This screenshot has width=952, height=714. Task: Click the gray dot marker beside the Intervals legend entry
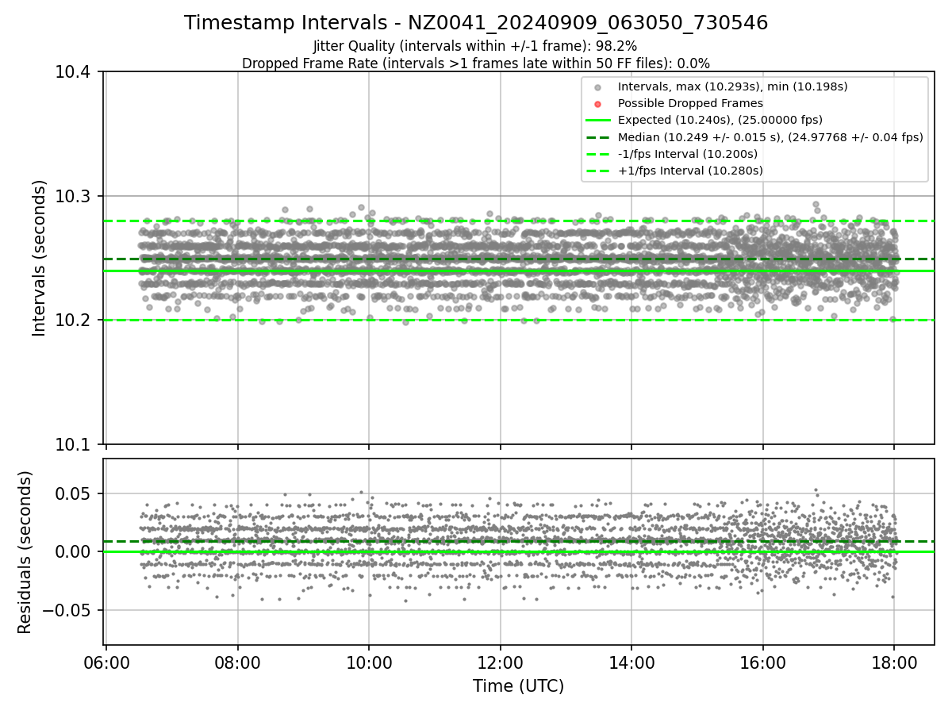(598, 86)
